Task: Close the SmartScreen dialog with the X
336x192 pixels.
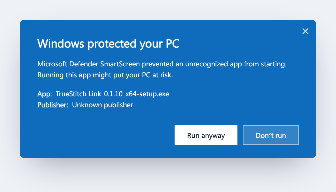Action: click(x=305, y=31)
